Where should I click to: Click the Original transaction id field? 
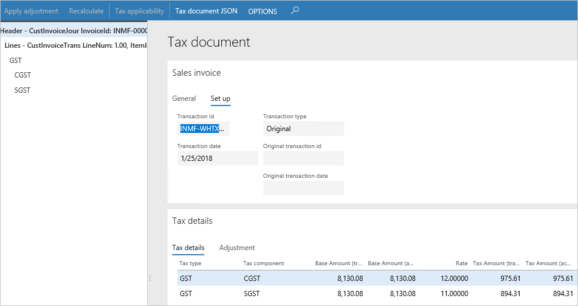(x=303, y=158)
